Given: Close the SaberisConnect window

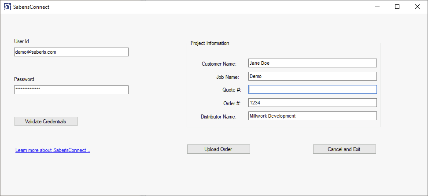Looking at the screenshot, I should (417, 7).
